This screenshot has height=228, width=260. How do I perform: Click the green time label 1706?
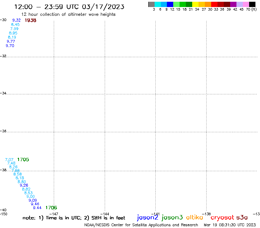pyautogui.click(x=51, y=208)
